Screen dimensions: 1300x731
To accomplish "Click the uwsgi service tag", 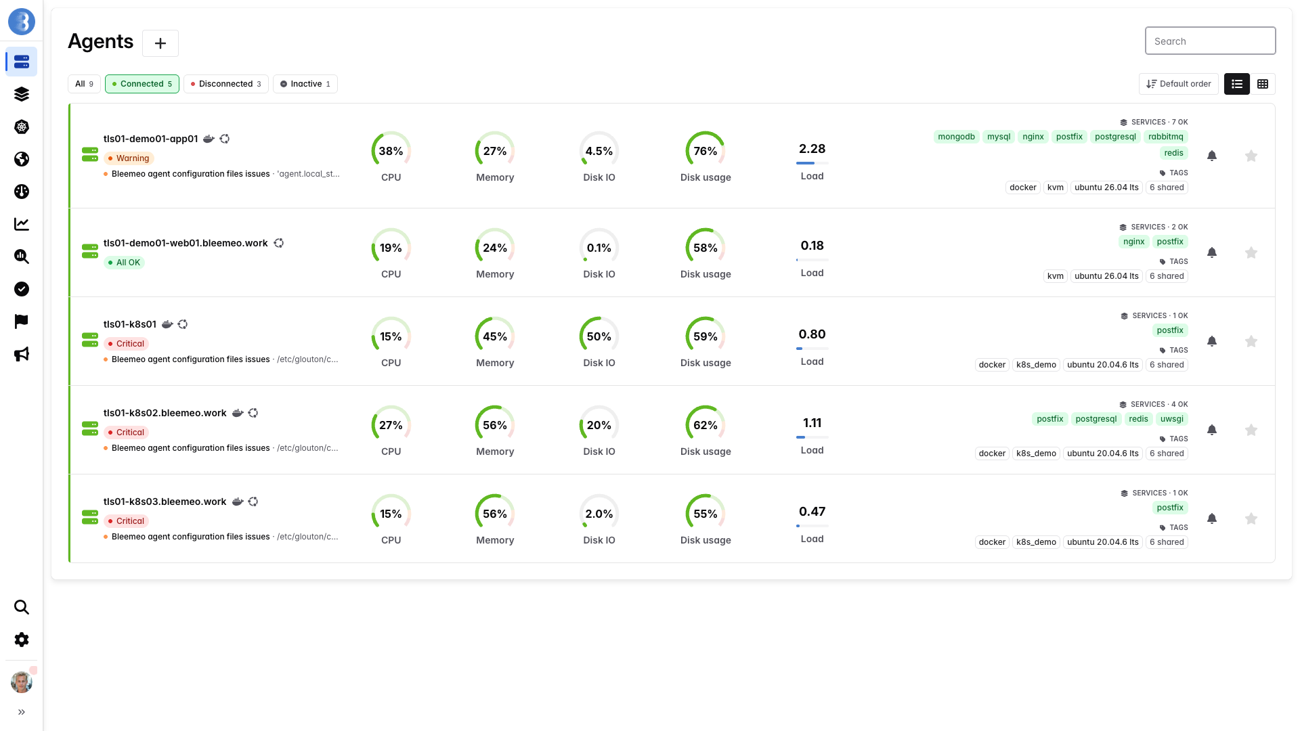I will coord(1172,419).
